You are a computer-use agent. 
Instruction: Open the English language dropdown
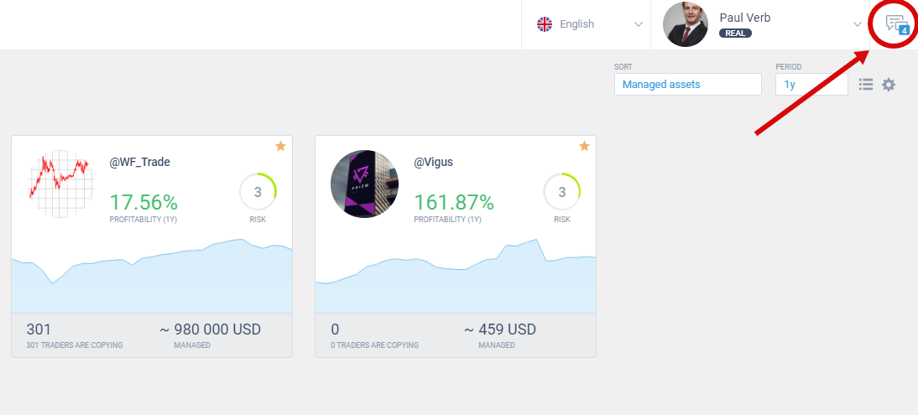pyautogui.click(x=589, y=24)
